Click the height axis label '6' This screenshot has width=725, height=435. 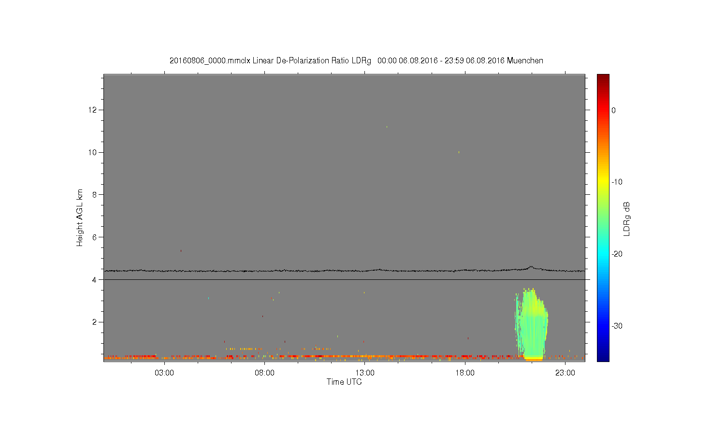95,237
